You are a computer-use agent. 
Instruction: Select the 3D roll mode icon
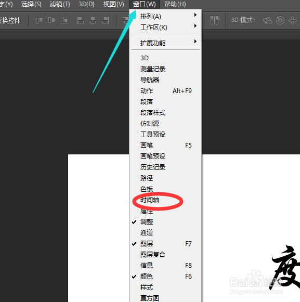(280, 20)
